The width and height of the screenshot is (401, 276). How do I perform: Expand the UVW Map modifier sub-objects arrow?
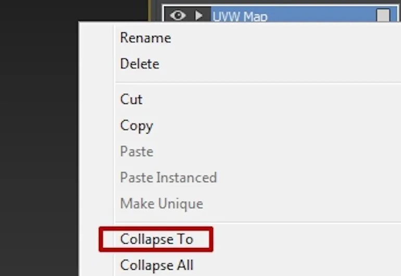[x=198, y=16]
